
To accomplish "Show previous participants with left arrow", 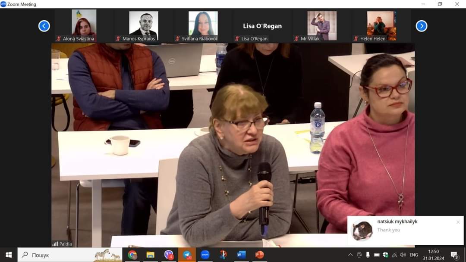I will tap(44, 26).
